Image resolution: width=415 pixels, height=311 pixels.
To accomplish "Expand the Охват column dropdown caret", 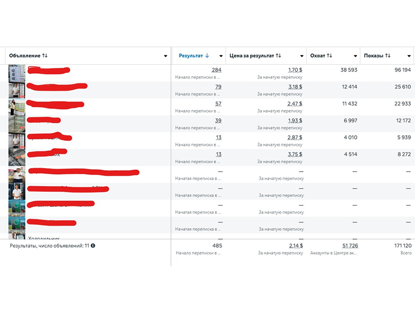I will [355, 56].
